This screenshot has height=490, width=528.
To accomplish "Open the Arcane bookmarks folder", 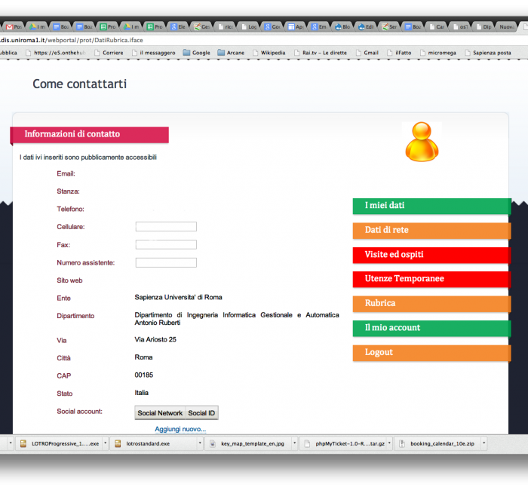I will point(234,53).
